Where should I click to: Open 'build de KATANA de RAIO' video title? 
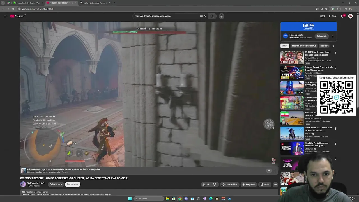[x=319, y=129]
